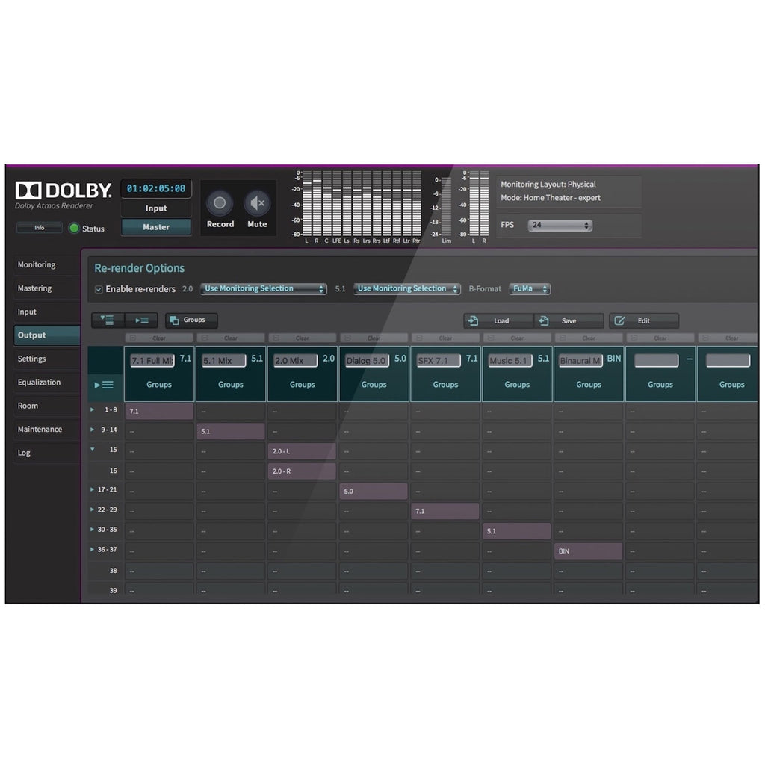Screen dimensions: 765x765
Task: Click the 7.1 Full Mix name field
Action: tap(152, 361)
